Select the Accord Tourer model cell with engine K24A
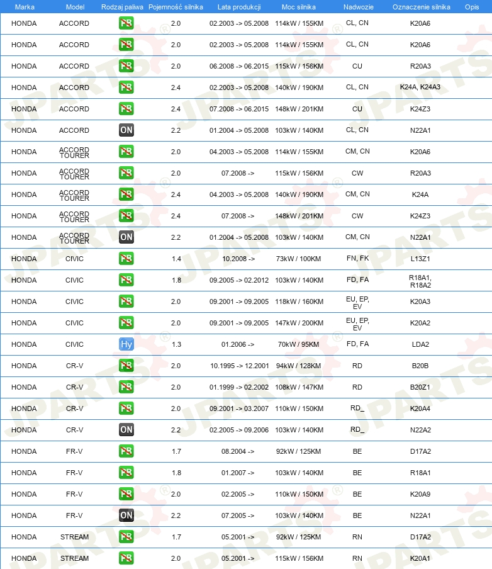Image resolution: width=492 pixels, height=569 pixels. tap(74, 195)
